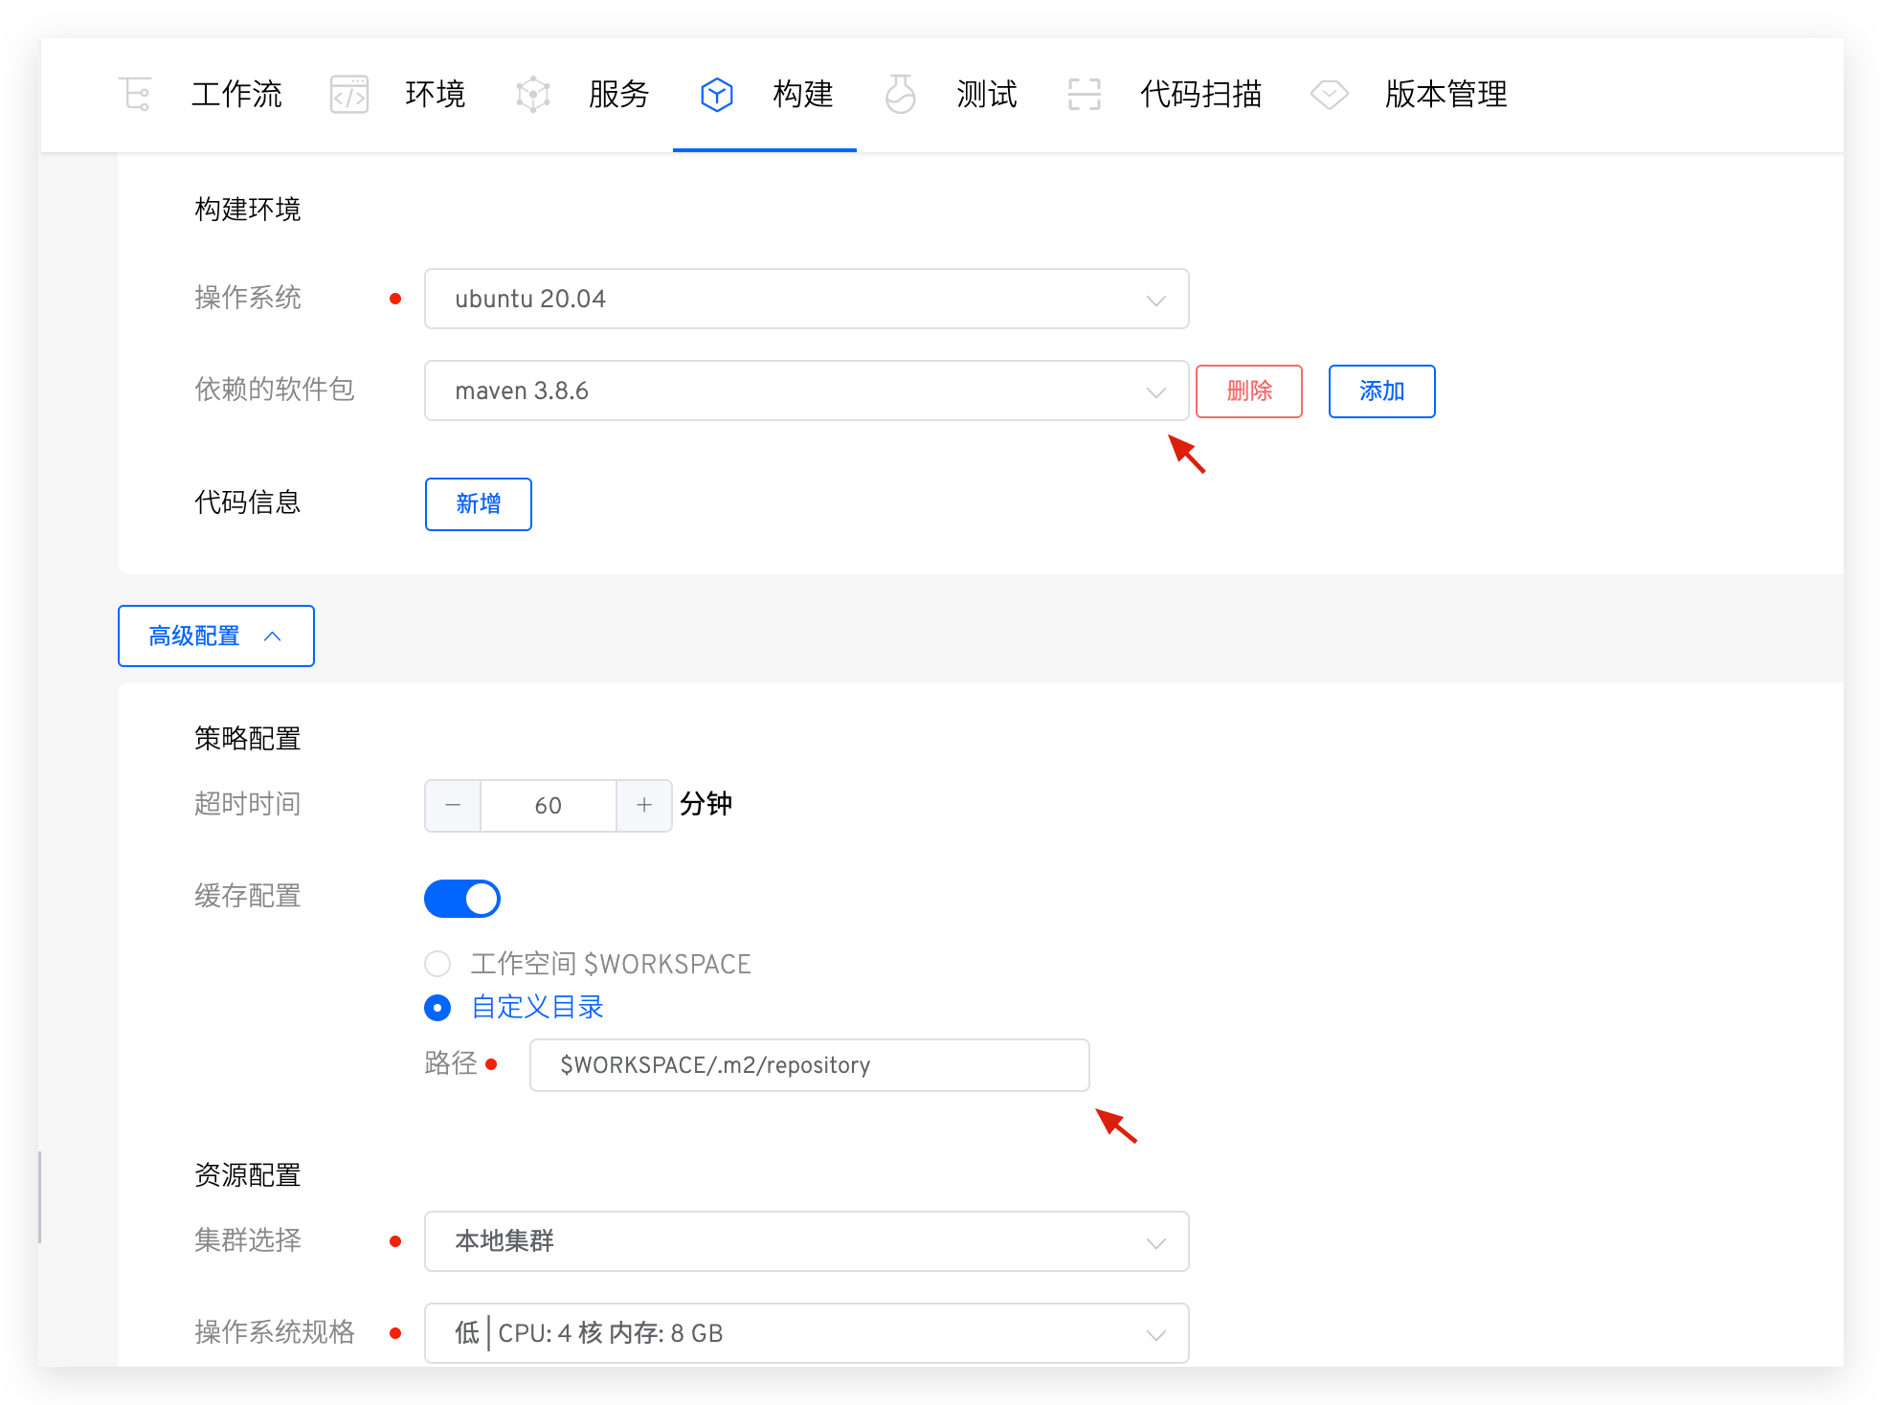Click the services cube icon
This screenshot has width=1882, height=1405.
[533, 94]
